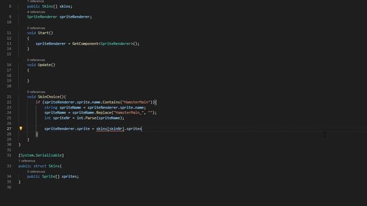Click the 'Update' method name
367x206 pixels.
44,65
